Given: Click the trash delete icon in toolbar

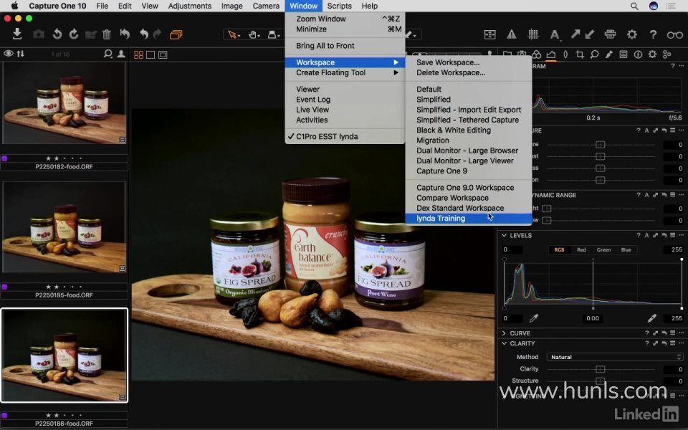Looking at the screenshot, I should point(107,34).
